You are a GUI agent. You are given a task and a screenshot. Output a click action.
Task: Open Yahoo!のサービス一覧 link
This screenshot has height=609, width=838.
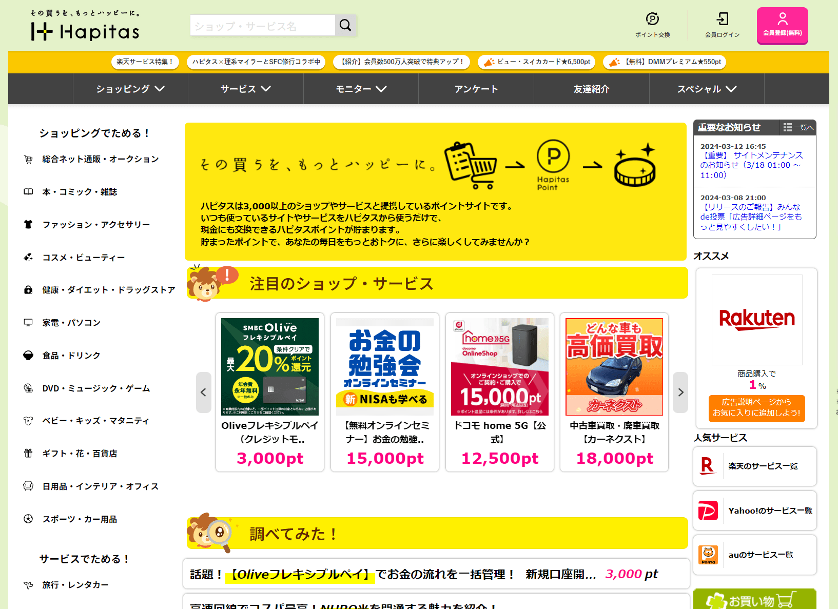(770, 511)
